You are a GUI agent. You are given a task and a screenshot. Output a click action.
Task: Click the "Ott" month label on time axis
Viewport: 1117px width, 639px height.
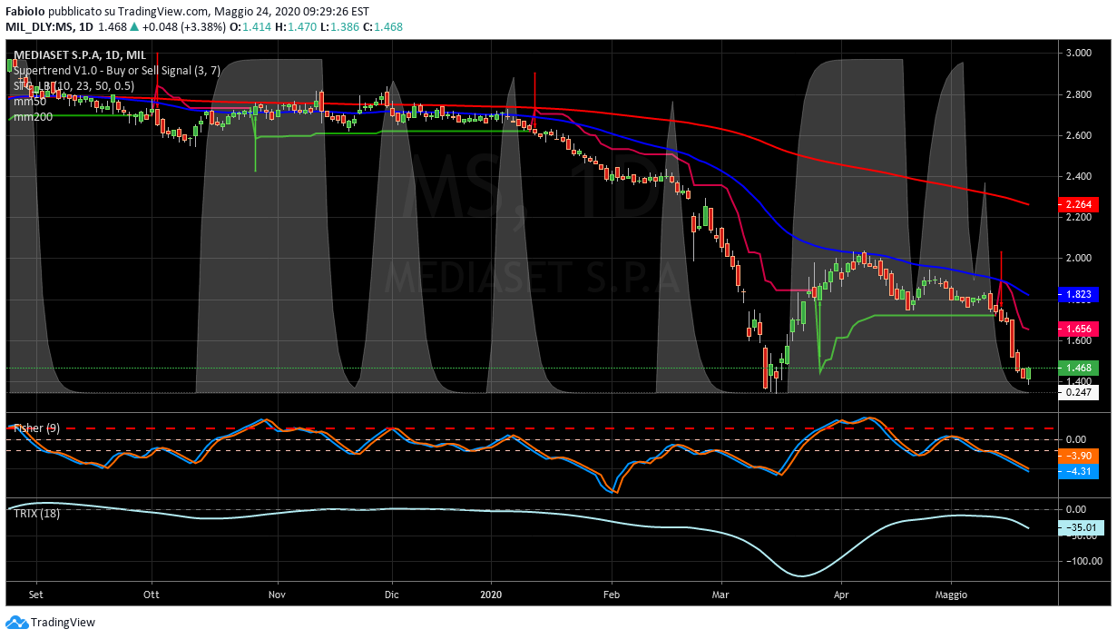click(x=152, y=595)
